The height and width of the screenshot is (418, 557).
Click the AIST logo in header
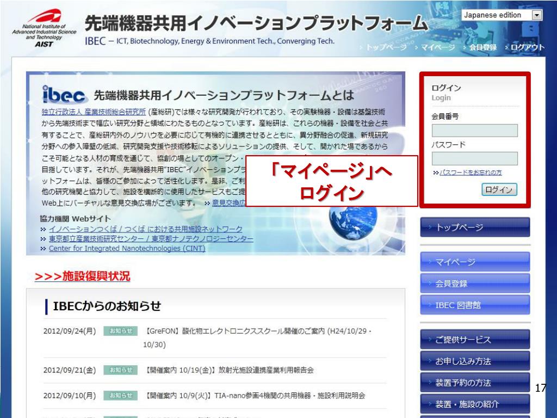[x=45, y=28]
